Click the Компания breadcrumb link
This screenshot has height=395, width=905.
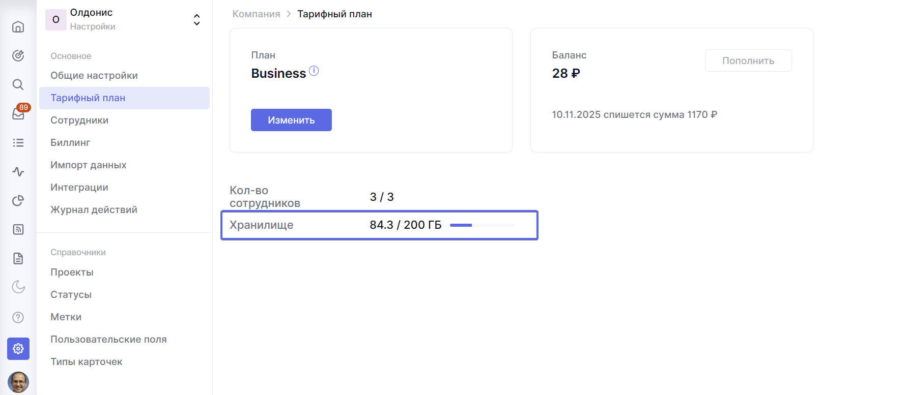256,14
